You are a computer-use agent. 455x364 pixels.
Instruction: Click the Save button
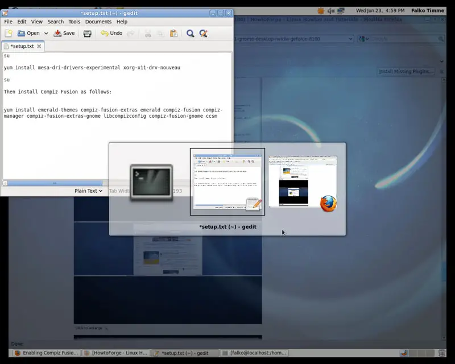[64, 34]
